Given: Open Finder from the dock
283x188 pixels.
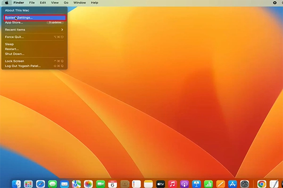Looking at the screenshot, I should point(17,184).
